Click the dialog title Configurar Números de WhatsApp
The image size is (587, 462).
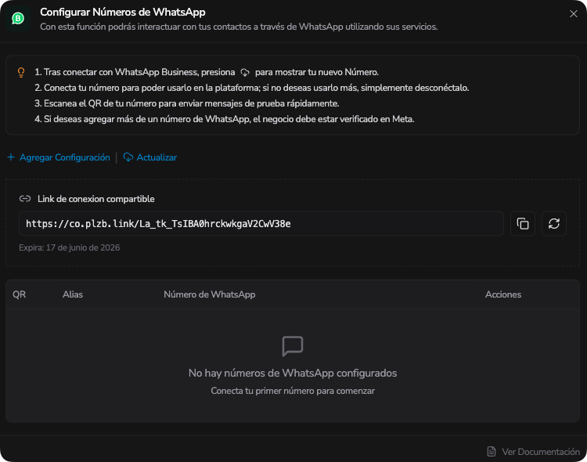click(123, 12)
